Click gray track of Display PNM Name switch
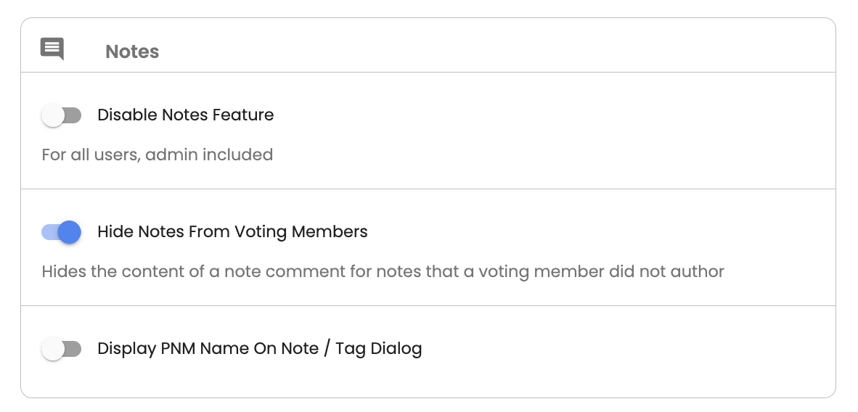The width and height of the screenshot is (858, 412). point(74,349)
